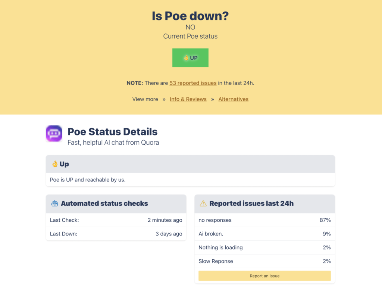Click the purple Poe app logo icon
382x285 pixels.
pos(54,134)
